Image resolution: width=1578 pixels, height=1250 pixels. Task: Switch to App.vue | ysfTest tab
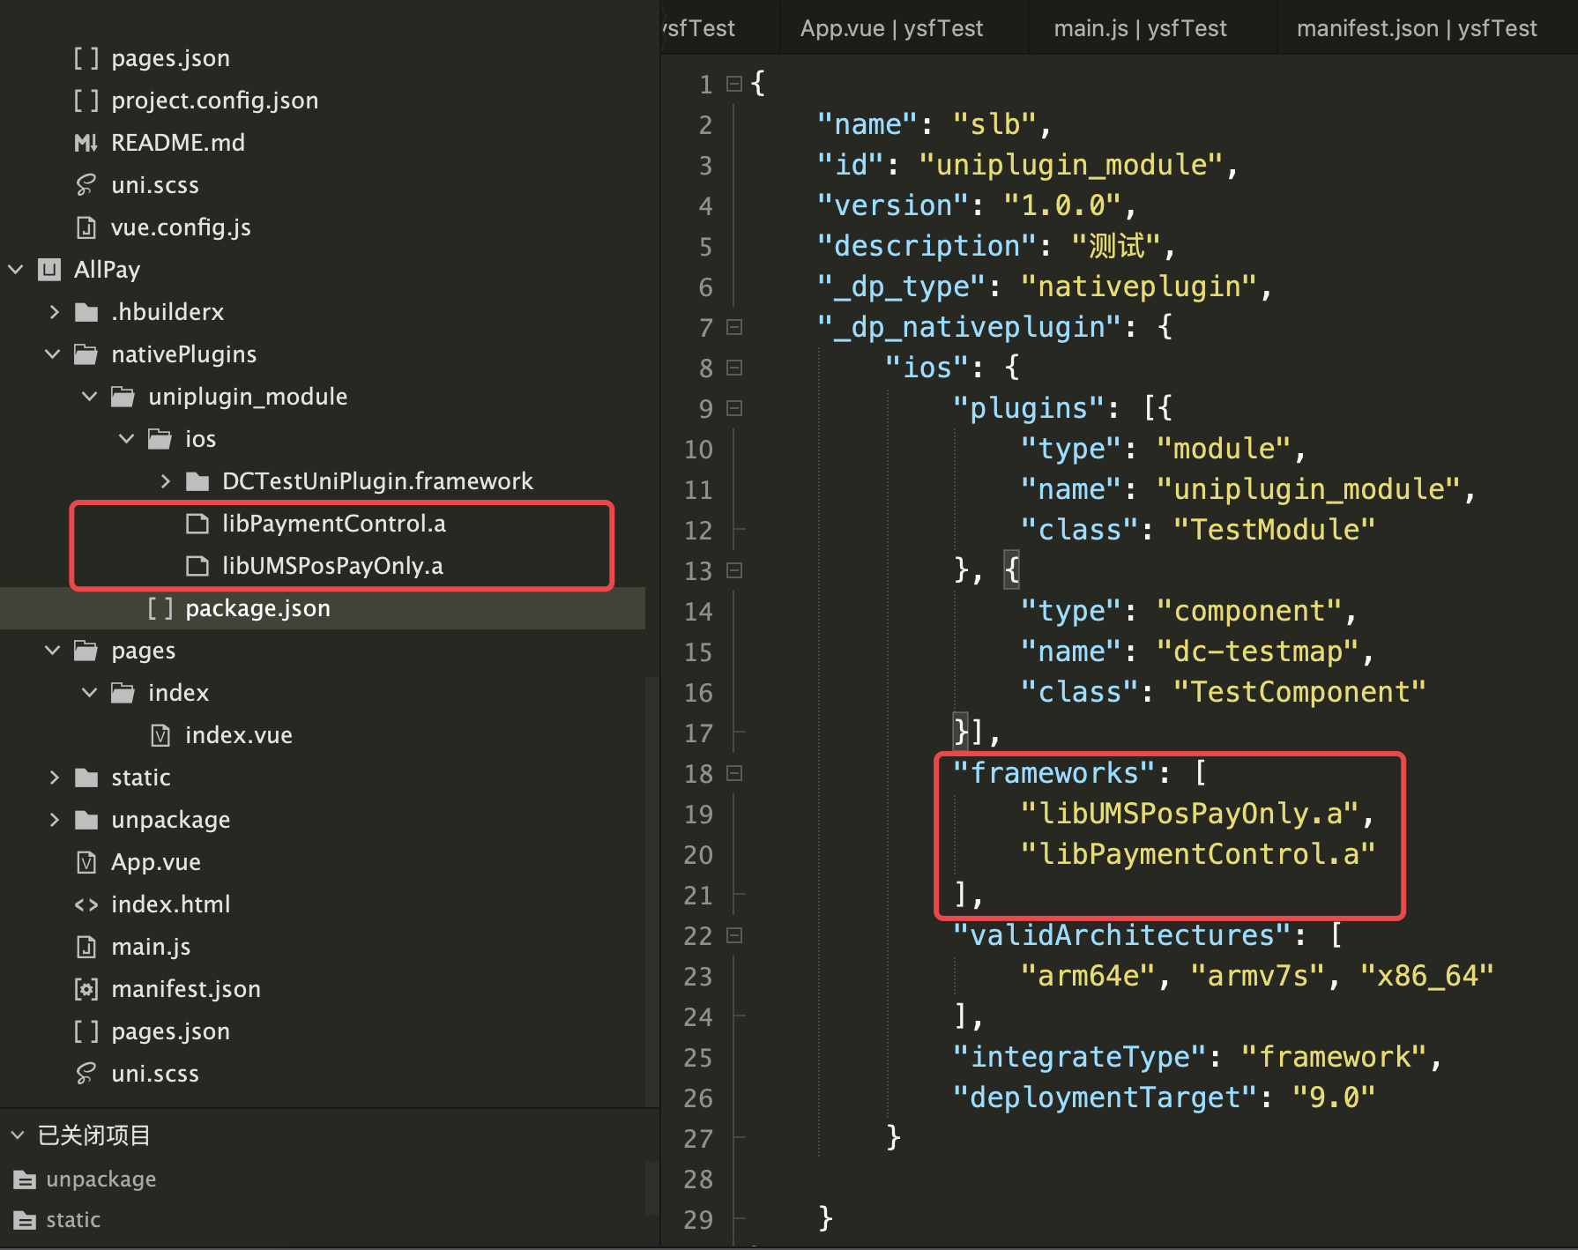coord(891,28)
